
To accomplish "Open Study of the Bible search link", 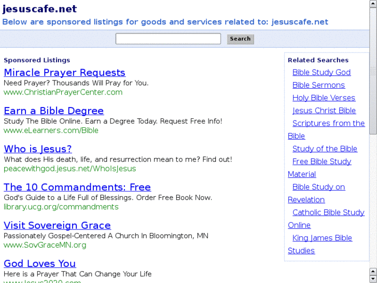I will [x=325, y=149].
